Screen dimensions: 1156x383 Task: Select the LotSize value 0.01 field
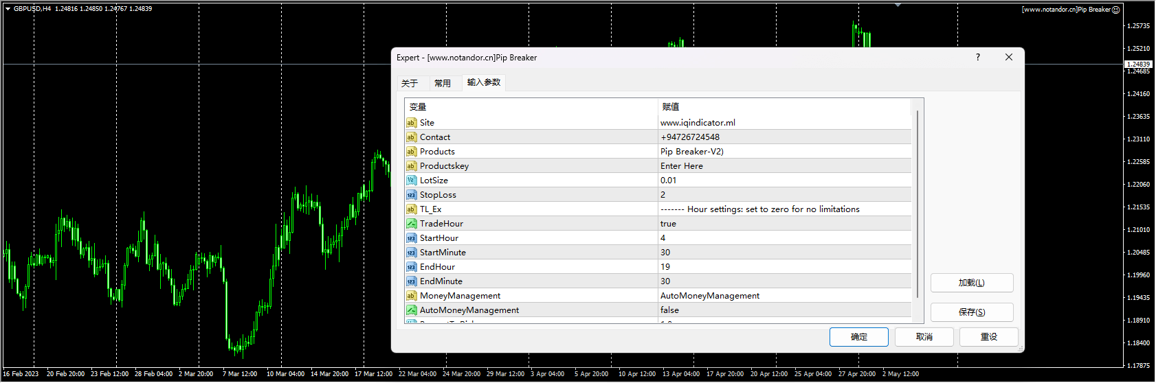click(x=783, y=181)
